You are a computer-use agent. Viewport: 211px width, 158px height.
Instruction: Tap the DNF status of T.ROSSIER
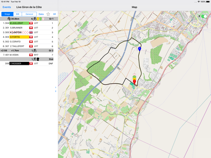point(51,63)
